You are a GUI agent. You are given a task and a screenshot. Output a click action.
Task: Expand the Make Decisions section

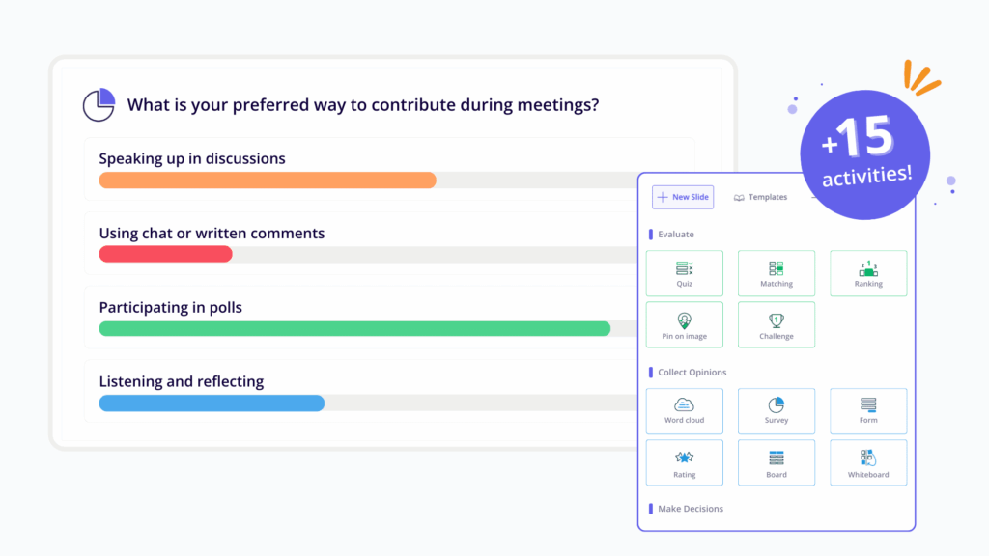pyautogui.click(x=690, y=509)
